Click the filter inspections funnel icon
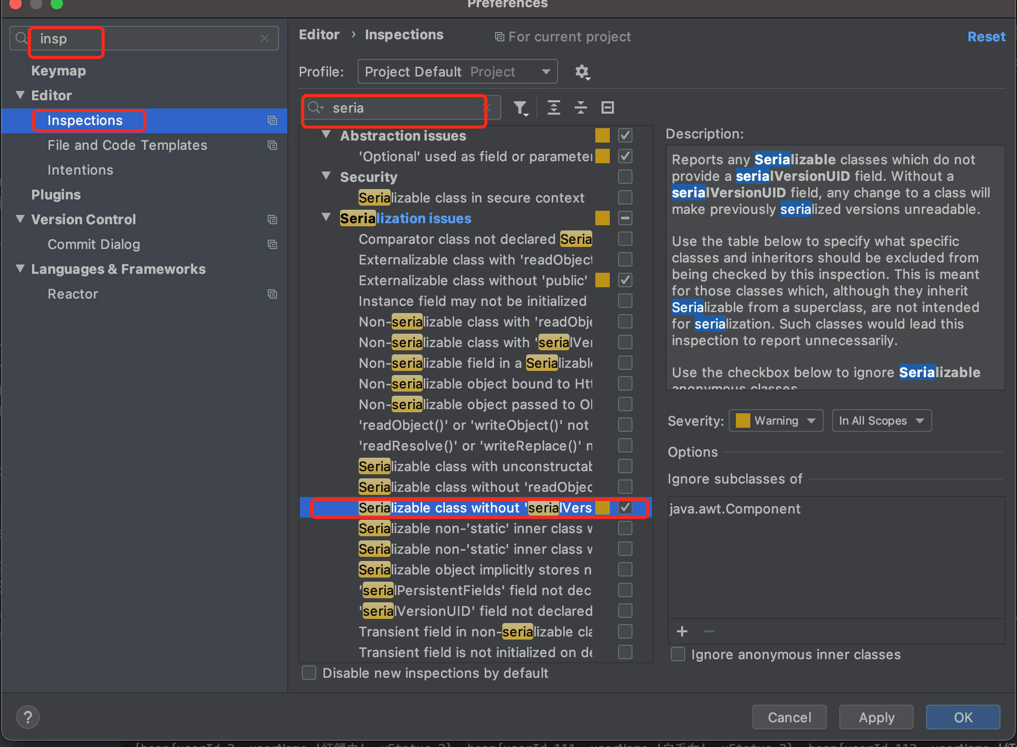Screen dimensions: 1017x747 [x=520, y=107]
